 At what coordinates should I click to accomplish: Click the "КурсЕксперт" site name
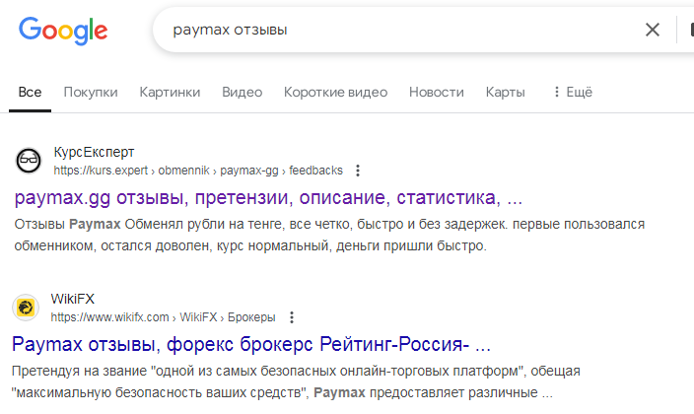94,153
